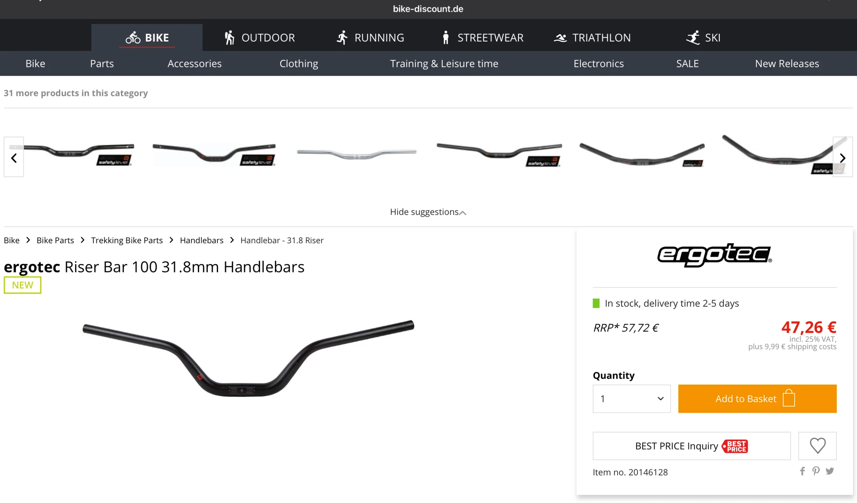
Task: Show previous product suggestions with left arrow
Action: coord(14,157)
